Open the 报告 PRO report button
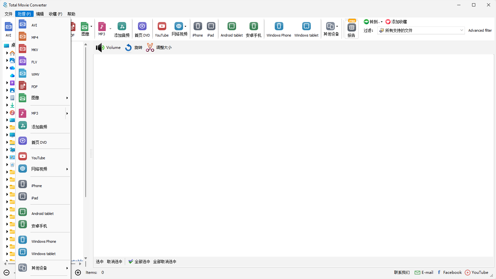This screenshot has height=279, width=496. click(351, 29)
